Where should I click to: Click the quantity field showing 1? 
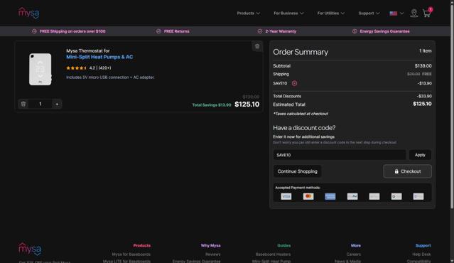40,104
